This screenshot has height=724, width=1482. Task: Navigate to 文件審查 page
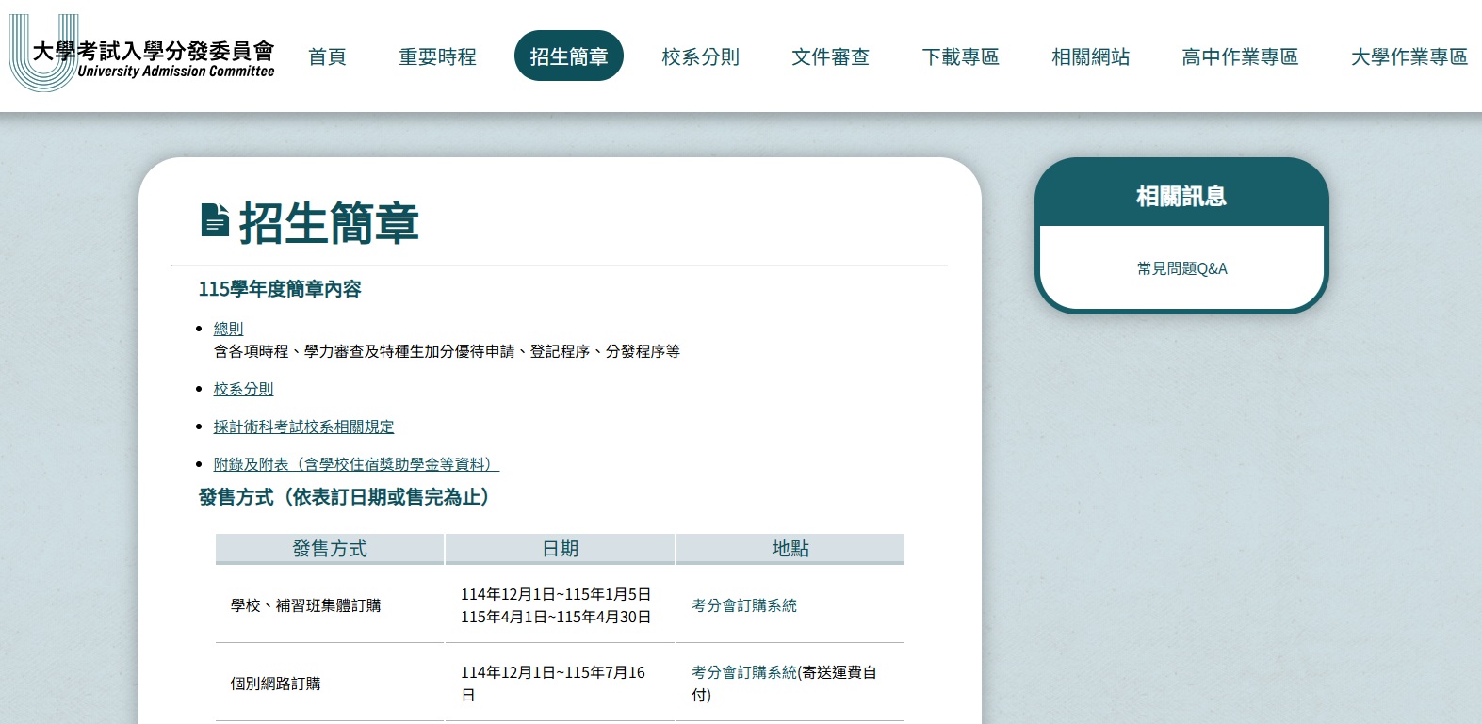(830, 57)
